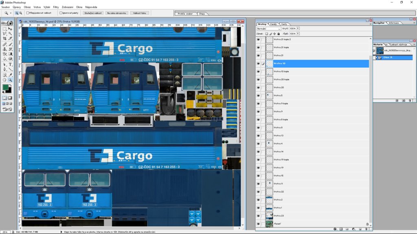Hide layer Vrstva 10
417x234 pixels.
coord(258,63)
